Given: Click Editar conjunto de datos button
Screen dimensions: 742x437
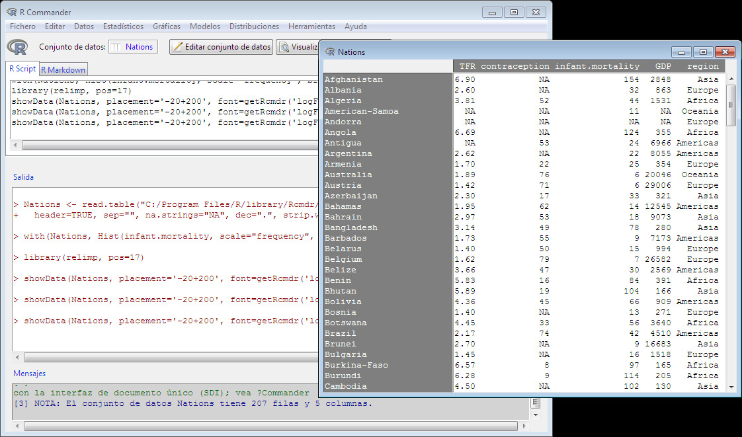Looking at the screenshot, I should point(221,47).
